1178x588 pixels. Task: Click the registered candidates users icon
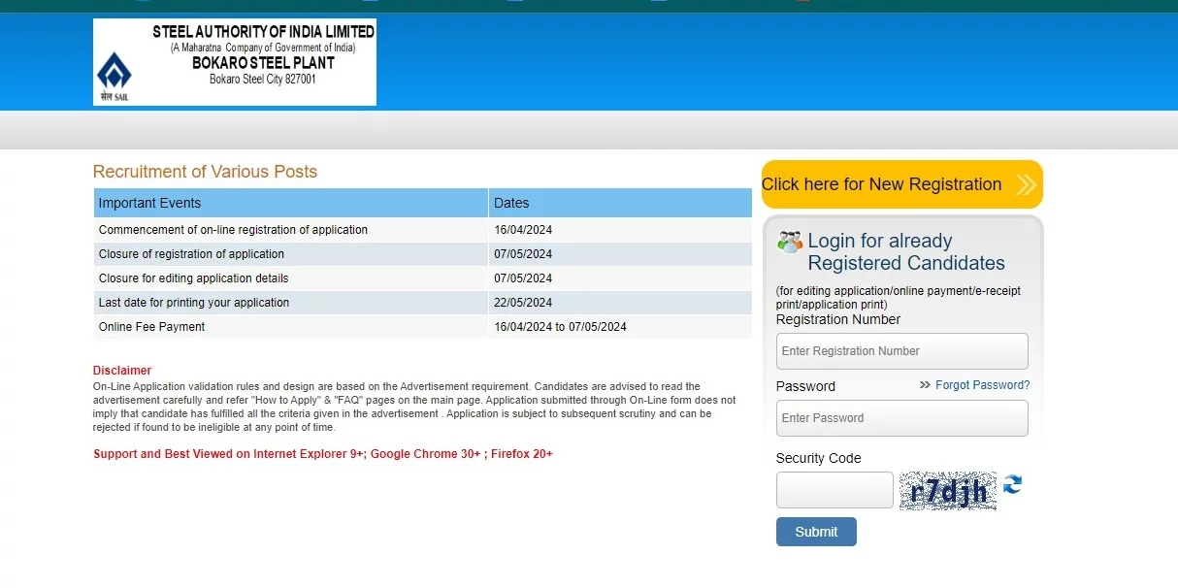790,242
